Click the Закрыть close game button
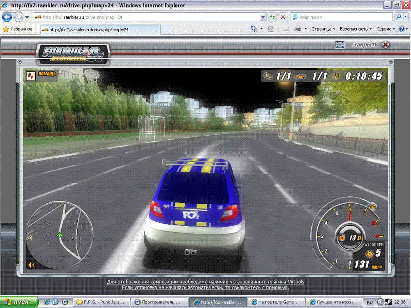The height and width of the screenshot is (308, 411). pyautogui.click(x=370, y=45)
